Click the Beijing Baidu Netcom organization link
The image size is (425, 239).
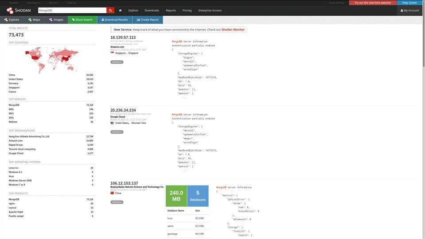[x=137, y=187]
